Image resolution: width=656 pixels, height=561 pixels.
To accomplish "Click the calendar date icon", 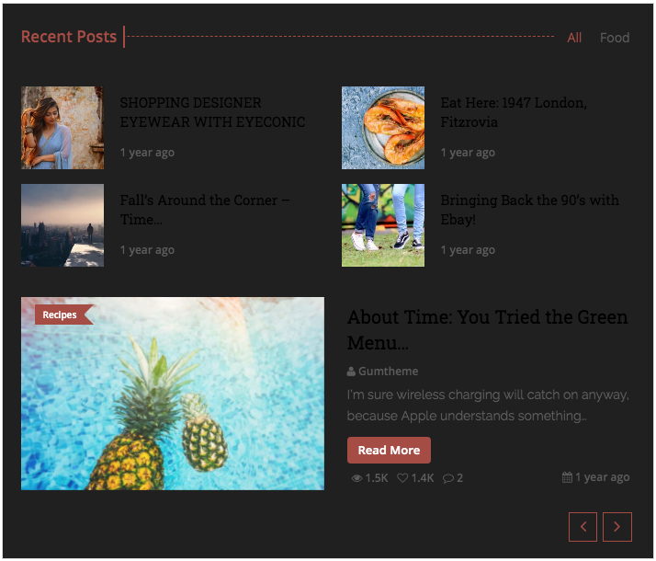I will pos(567,476).
